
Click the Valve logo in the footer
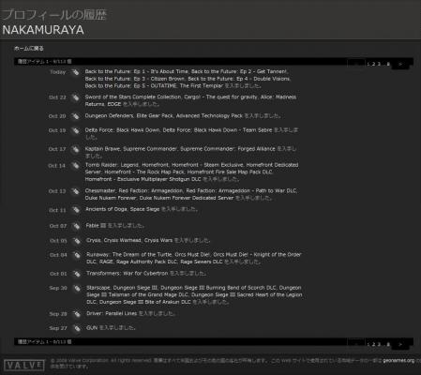[24, 365]
